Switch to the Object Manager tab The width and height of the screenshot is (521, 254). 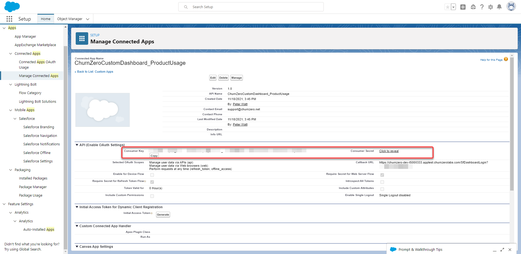[70, 19]
